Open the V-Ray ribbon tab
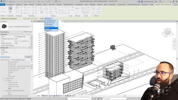This screenshot has width=178, height=100. click(x=151, y=4)
